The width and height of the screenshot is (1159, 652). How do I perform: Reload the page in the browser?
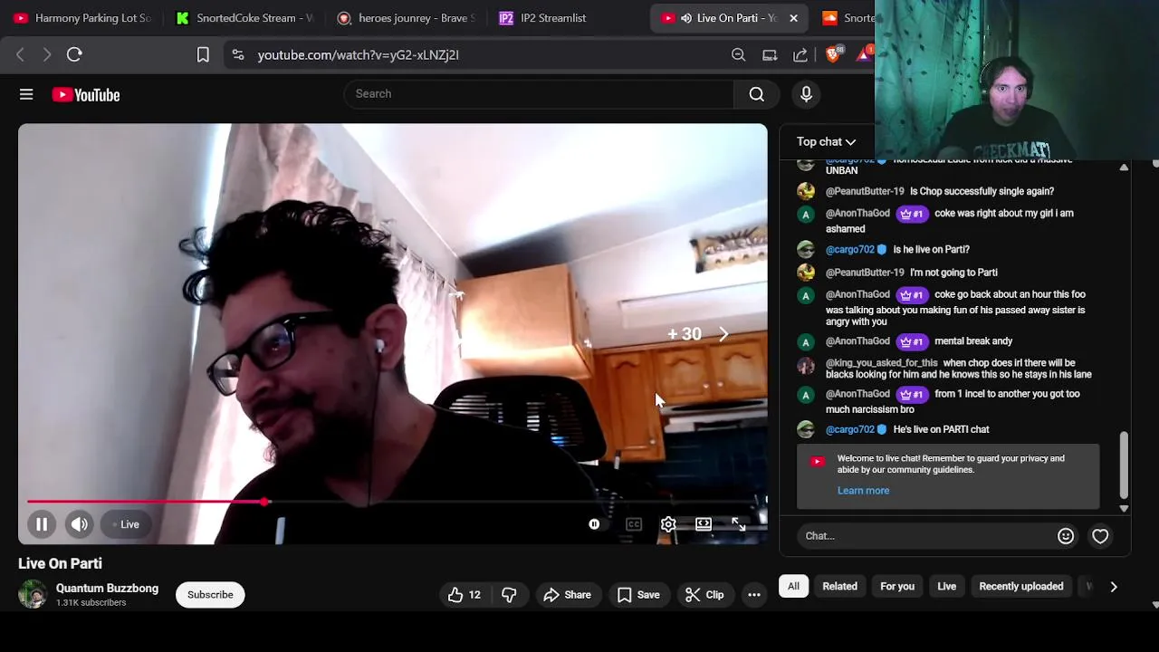tap(74, 55)
